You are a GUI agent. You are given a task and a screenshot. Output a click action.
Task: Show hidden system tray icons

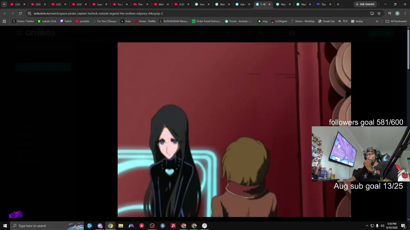tap(367, 226)
